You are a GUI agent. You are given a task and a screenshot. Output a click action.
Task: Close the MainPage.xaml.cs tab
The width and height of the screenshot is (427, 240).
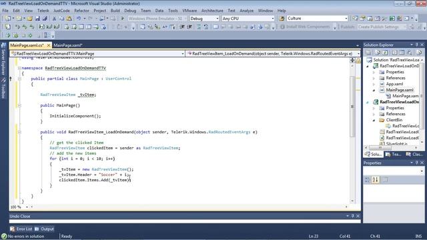pyautogui.click(x=49, y=45)
